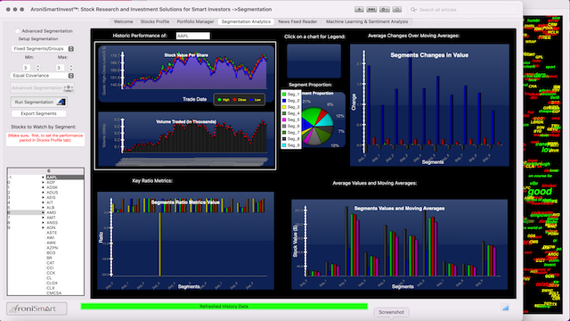
Task: Click the High Close Low chart legend
Action: coord(240,100)
